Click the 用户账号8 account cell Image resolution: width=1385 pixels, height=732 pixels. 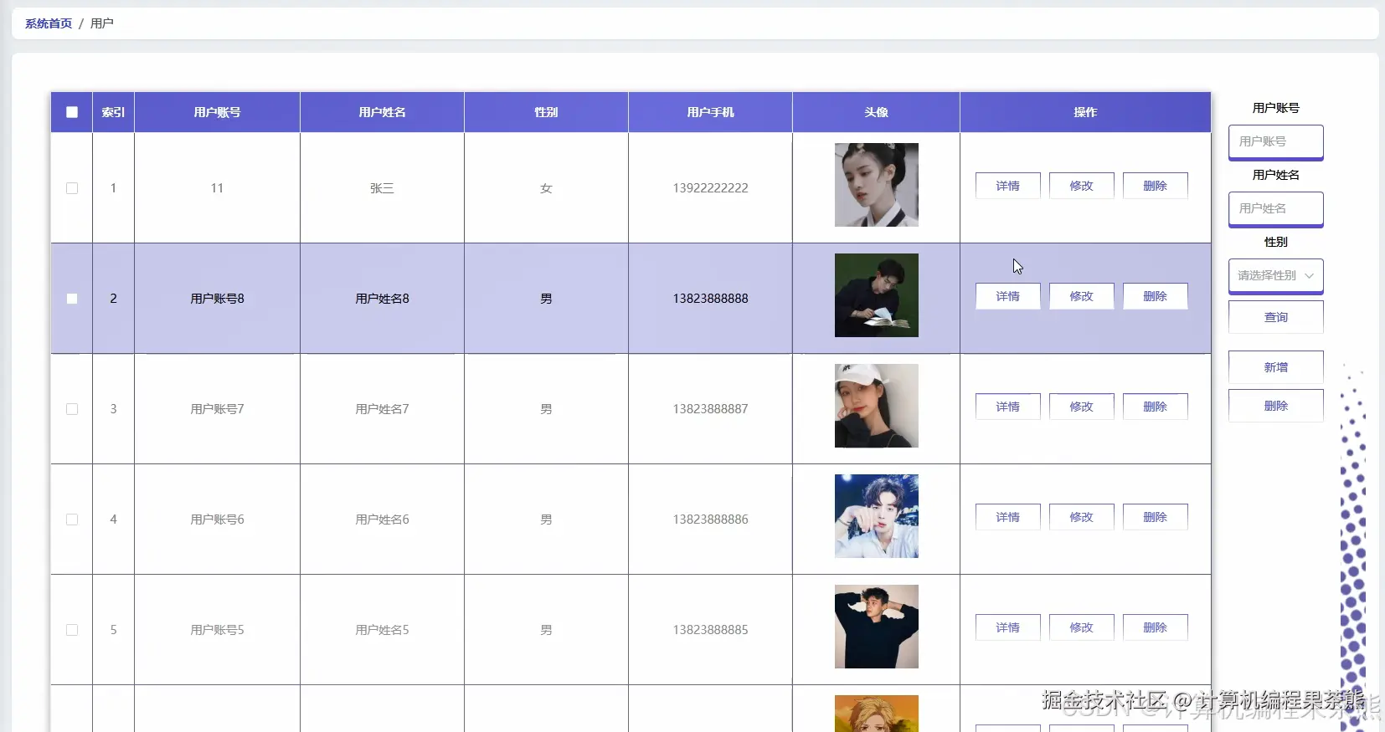tap(217, 299)
